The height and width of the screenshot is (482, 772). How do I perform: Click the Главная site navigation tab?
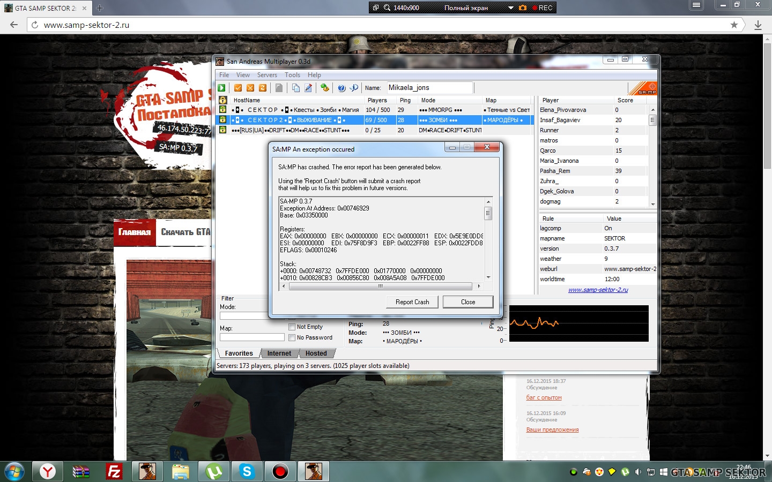click(135, 232)
